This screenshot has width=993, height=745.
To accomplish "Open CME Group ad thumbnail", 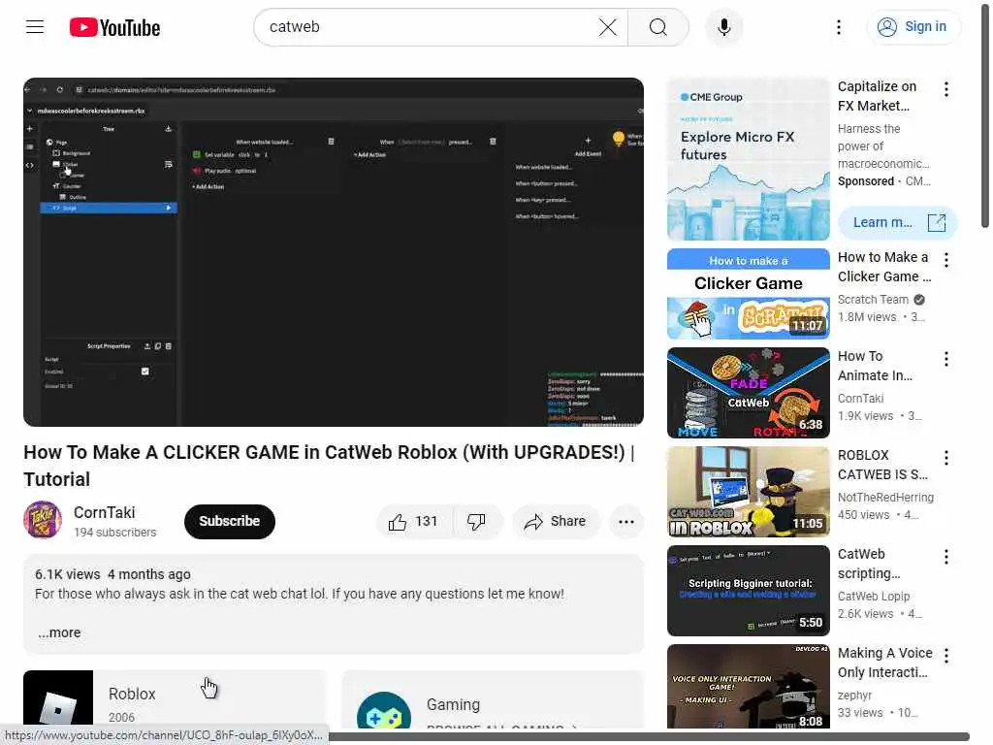I will [748, 159].
